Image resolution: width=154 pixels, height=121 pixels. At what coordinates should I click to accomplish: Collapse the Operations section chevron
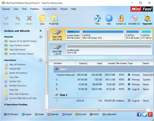point(41,60)
